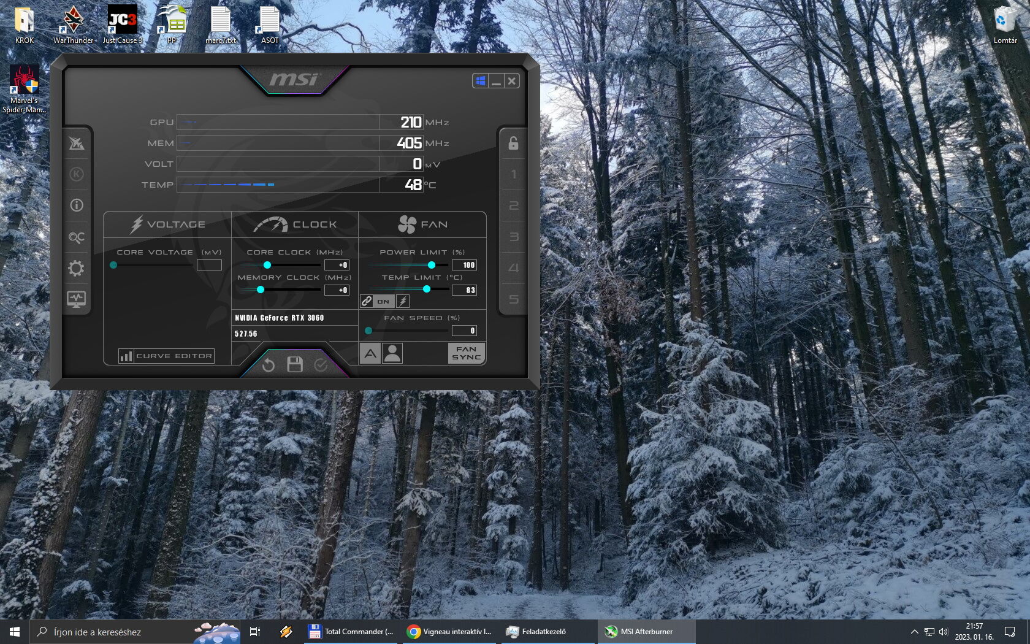Click the MEM clock 405 MHz readout
1030x644 pixels.
click(401, 143)
